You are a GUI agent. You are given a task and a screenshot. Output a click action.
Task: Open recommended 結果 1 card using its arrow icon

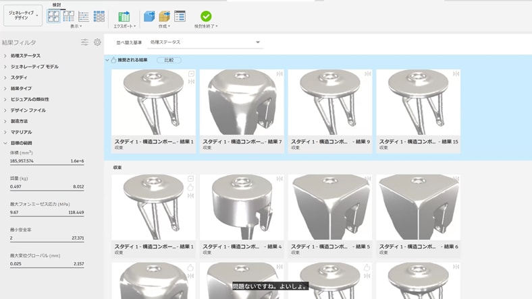click(x=191, y=74)
